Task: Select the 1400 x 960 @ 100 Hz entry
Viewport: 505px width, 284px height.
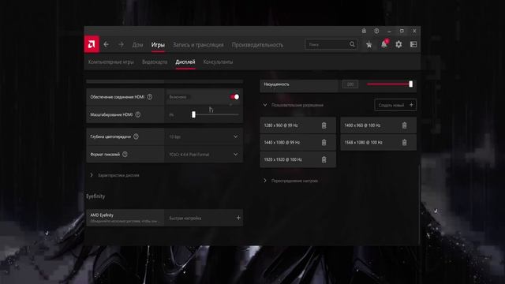Action: coord(379,125)
